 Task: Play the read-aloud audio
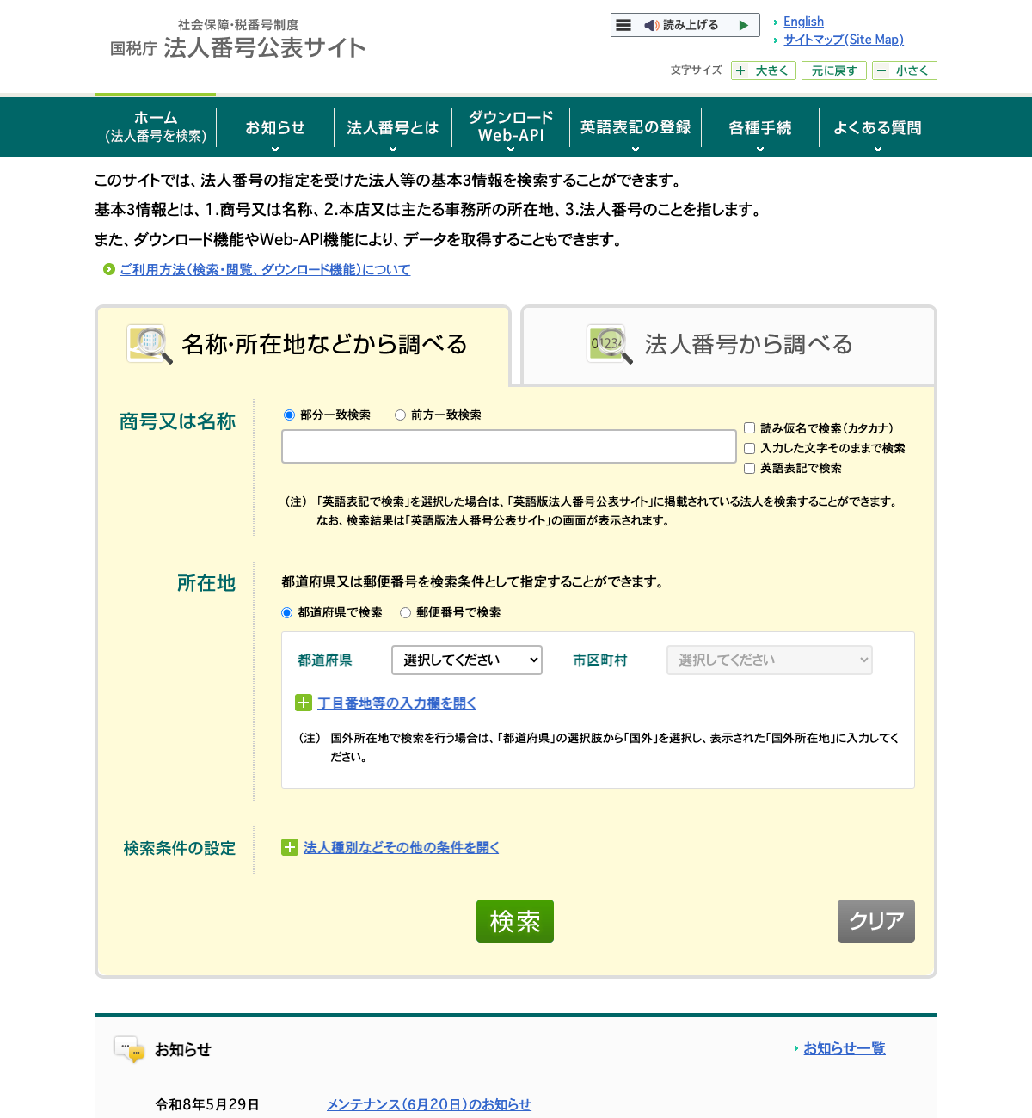coord(744,25)
